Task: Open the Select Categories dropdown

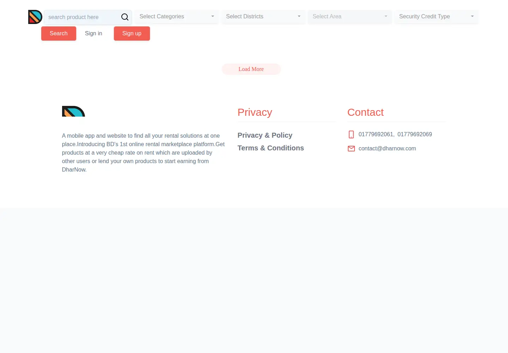Action: click(x=177, y=17)
